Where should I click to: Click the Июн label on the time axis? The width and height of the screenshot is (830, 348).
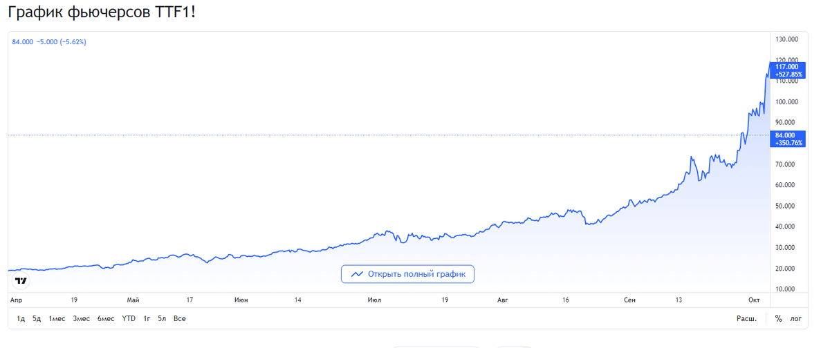(x=241, y=300)
